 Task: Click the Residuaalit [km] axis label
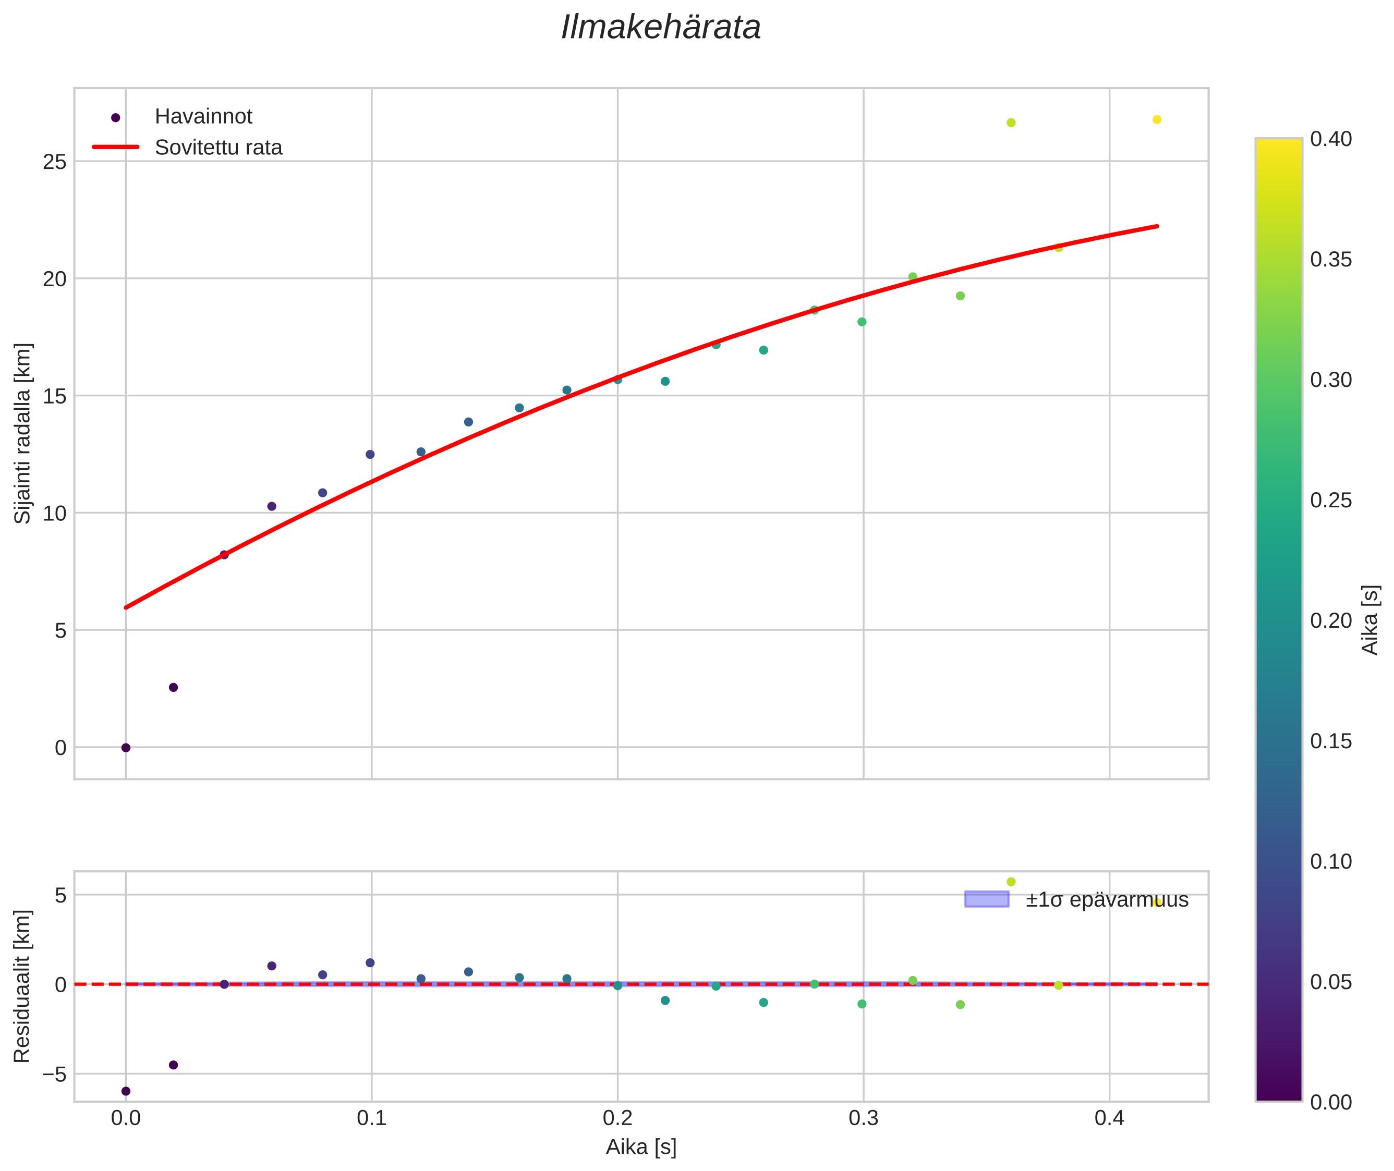(22, 986)
